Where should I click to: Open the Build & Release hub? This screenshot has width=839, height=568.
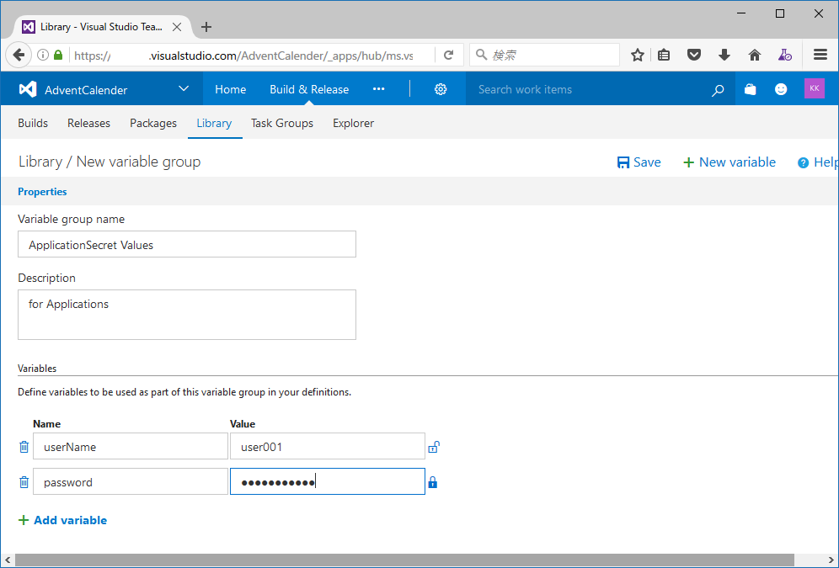click(309, 89)
